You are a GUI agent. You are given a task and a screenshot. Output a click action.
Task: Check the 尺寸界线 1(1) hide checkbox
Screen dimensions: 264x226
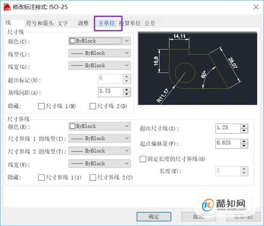click(x=41, y=178)
